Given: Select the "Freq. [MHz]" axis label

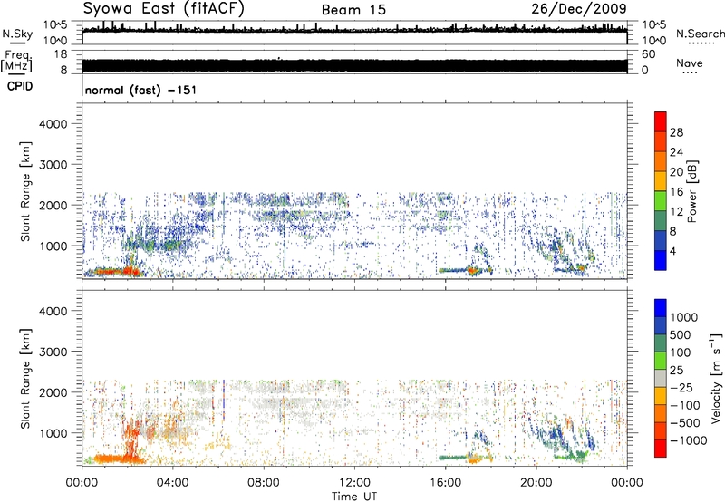Looking at the screenshot, I should [16, 62].
